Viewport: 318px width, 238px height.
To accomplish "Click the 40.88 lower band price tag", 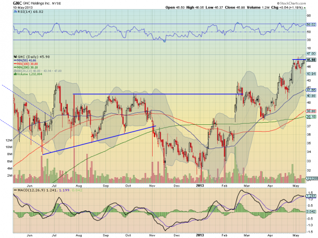I will 311,96.
